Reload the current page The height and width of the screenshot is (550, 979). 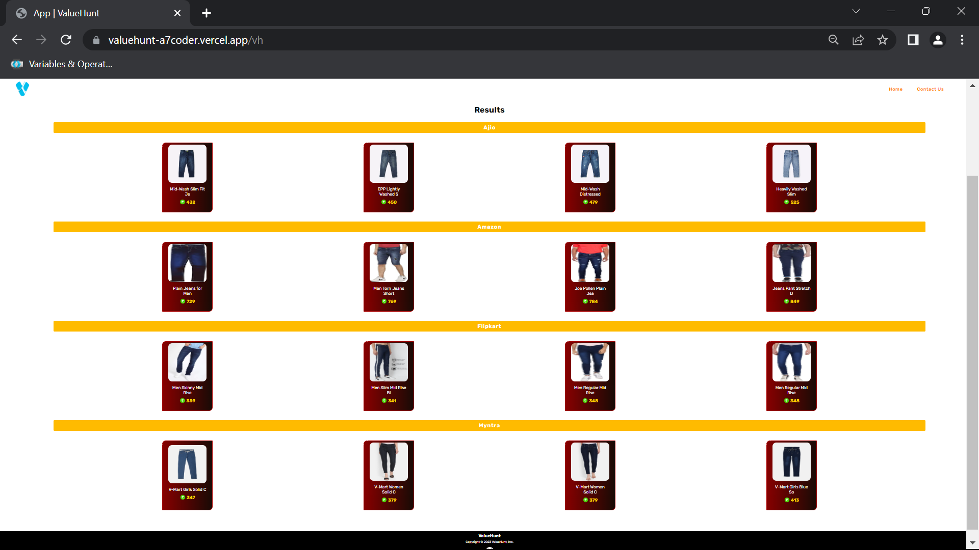(x=66, y=40)
